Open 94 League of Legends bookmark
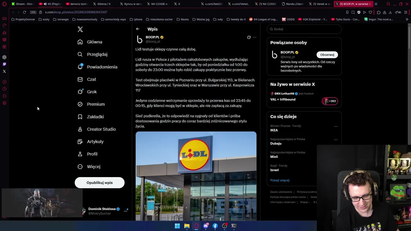 tap(263, 19)
